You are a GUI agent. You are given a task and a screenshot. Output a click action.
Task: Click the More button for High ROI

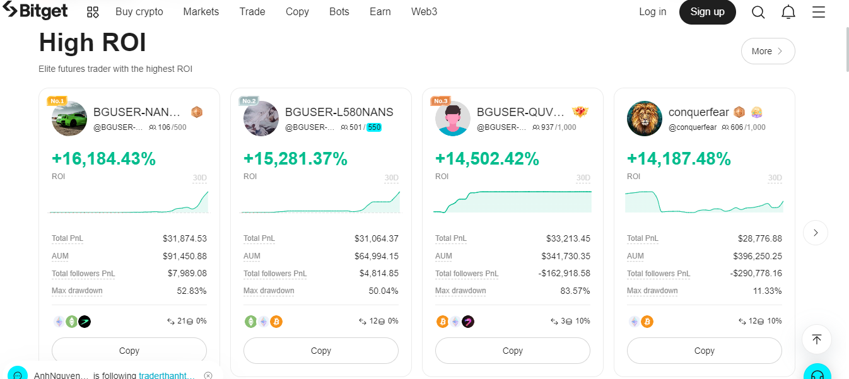click(768, 51)
